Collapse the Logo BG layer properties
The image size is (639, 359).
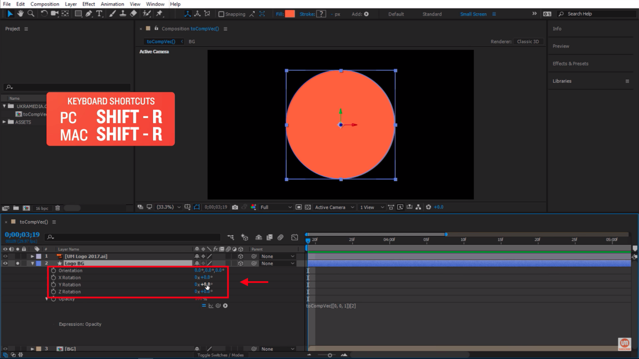[32, 263]
